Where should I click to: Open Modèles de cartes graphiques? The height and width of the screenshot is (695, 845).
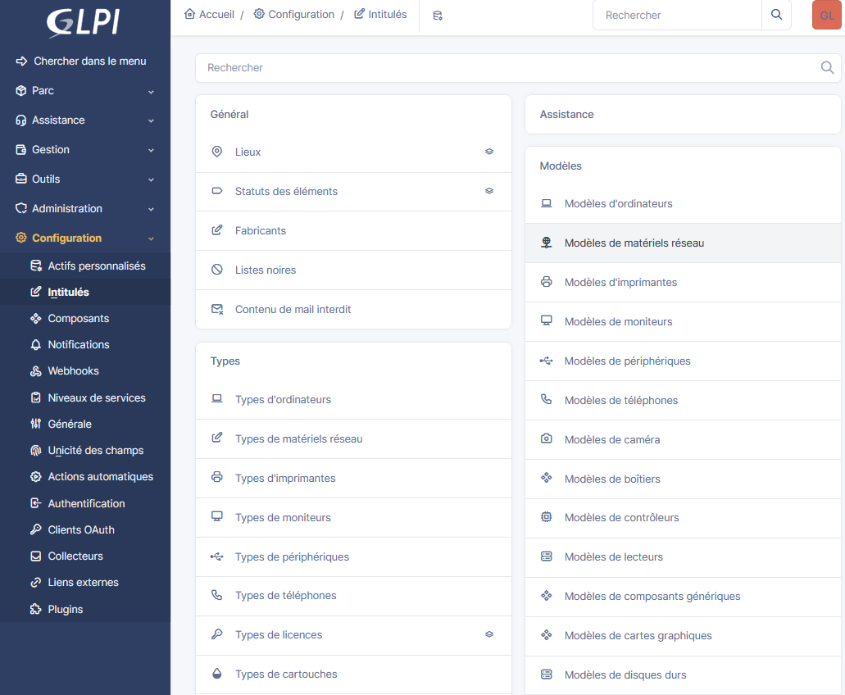pyautogui.click(x=683, y=636)
